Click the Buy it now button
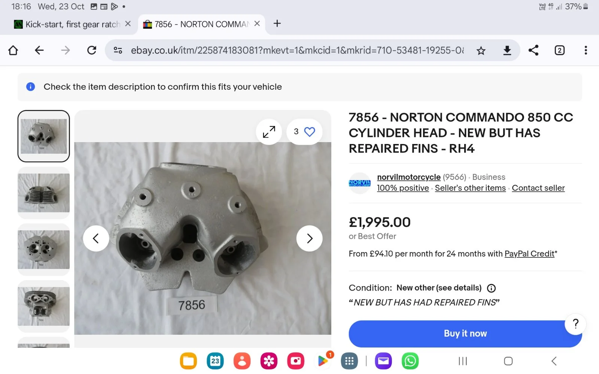 click(465, 333)
